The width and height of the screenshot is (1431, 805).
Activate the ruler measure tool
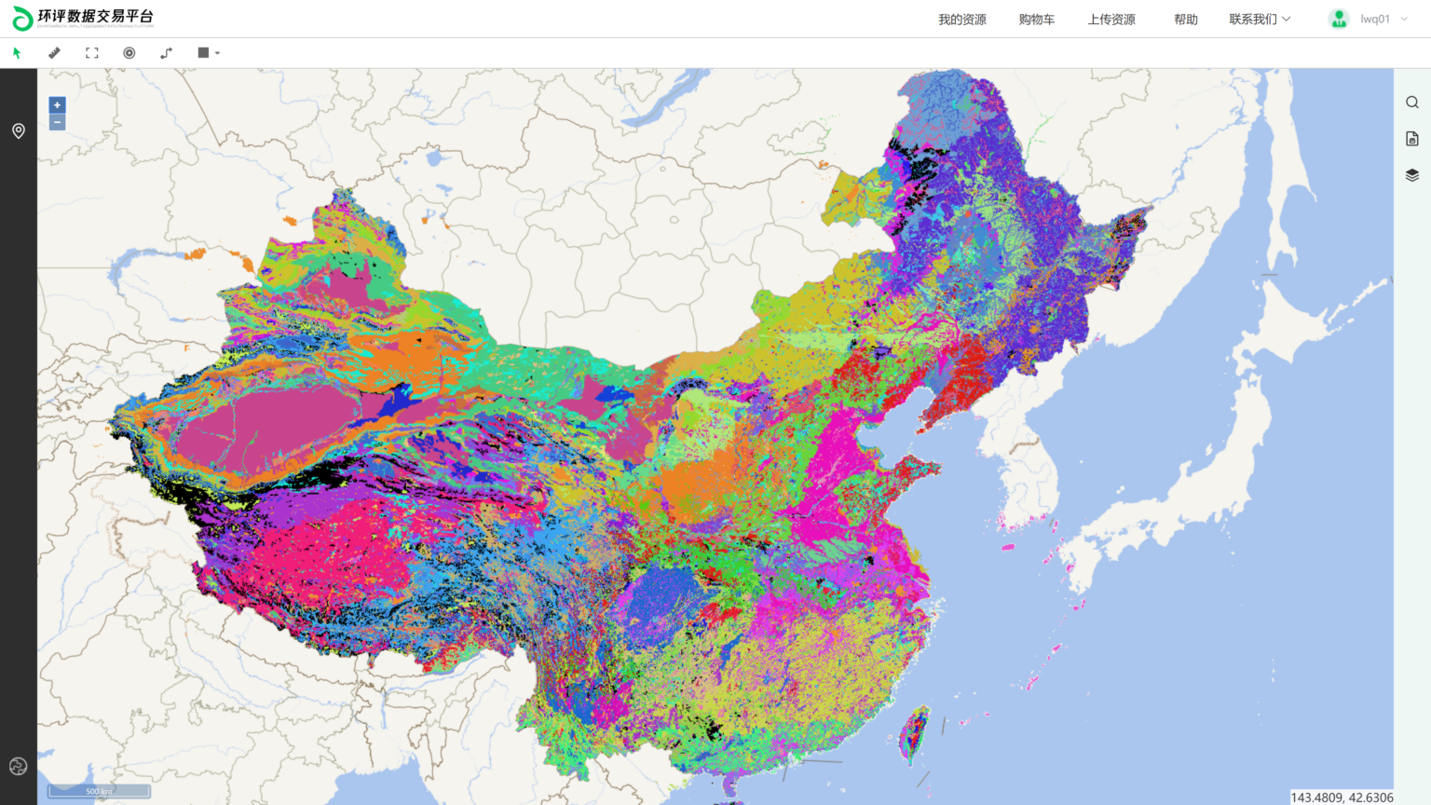point(54,53)
